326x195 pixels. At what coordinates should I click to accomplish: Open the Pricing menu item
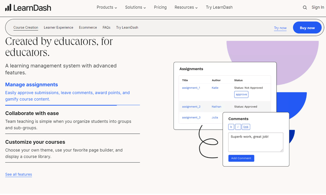click(x=160, y=7)
